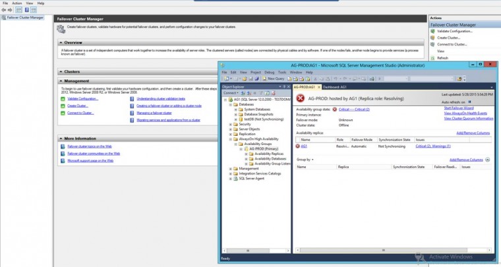
Task: Click the green Validate Configuration icon in Management
Action: (x=63, y=99)
